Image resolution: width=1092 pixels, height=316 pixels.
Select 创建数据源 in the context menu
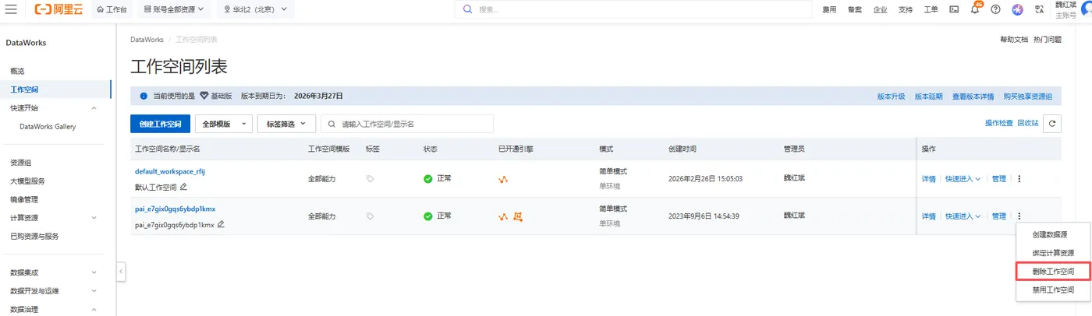(x=1049, y=234)
